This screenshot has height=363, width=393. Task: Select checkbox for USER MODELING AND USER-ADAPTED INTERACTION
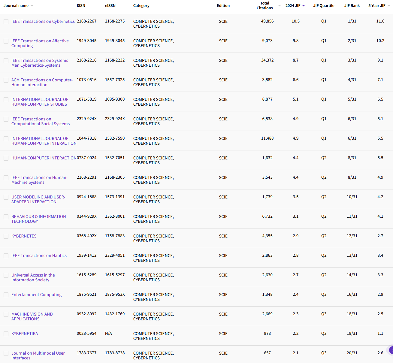6,197
